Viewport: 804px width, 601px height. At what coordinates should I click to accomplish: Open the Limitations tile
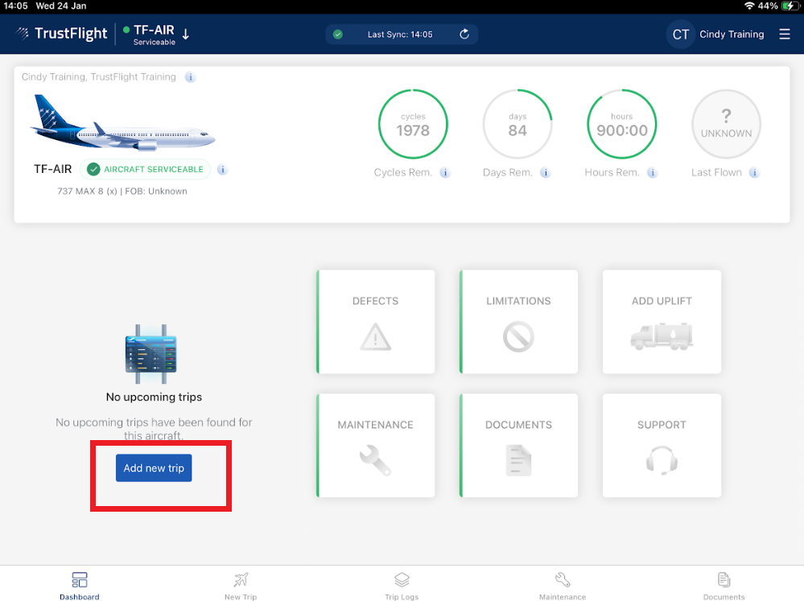[518, 322]
